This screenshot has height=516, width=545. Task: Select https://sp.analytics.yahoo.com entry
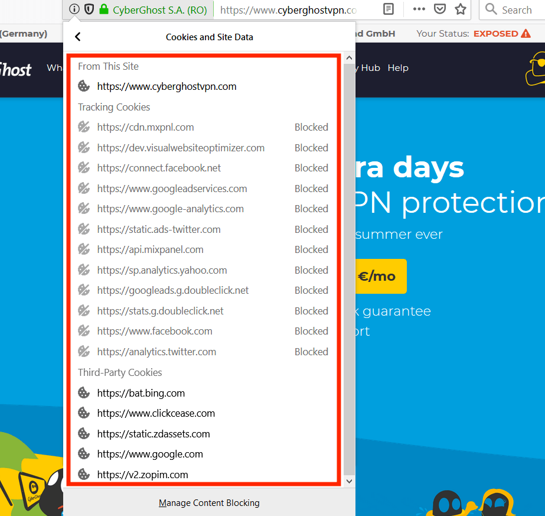162,270
